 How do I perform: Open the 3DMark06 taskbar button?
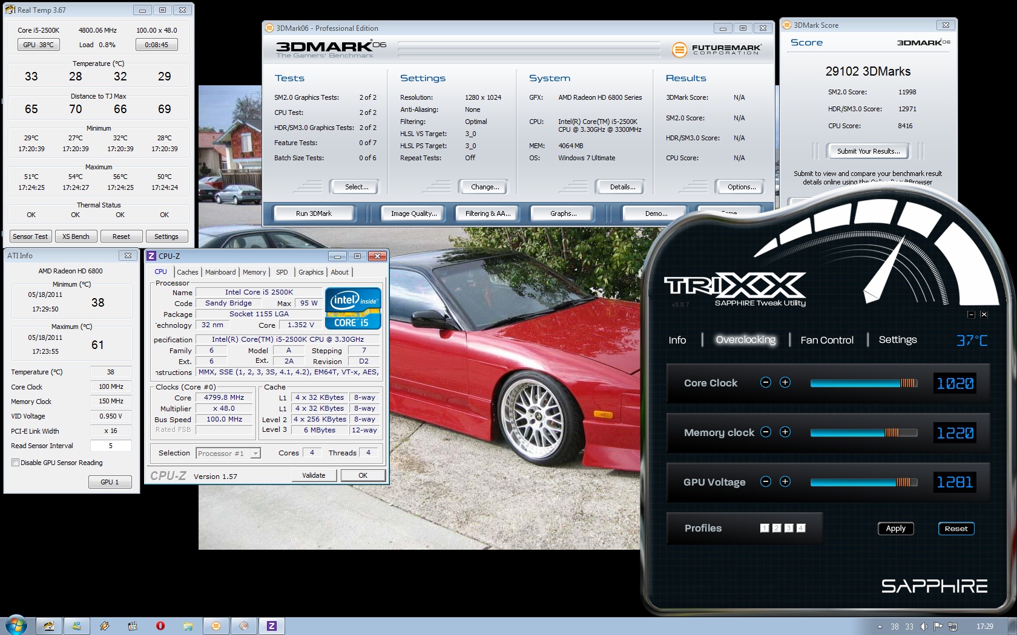tap(216, 626)
